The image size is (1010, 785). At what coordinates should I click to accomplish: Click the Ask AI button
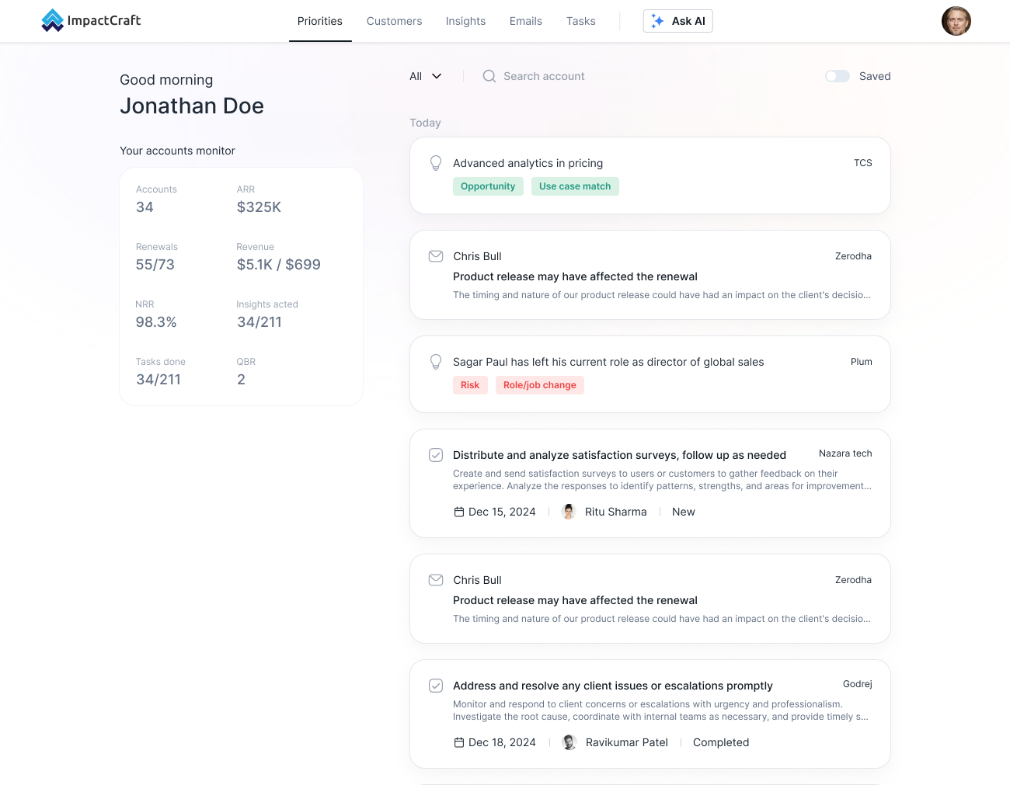tap(678, 21)
